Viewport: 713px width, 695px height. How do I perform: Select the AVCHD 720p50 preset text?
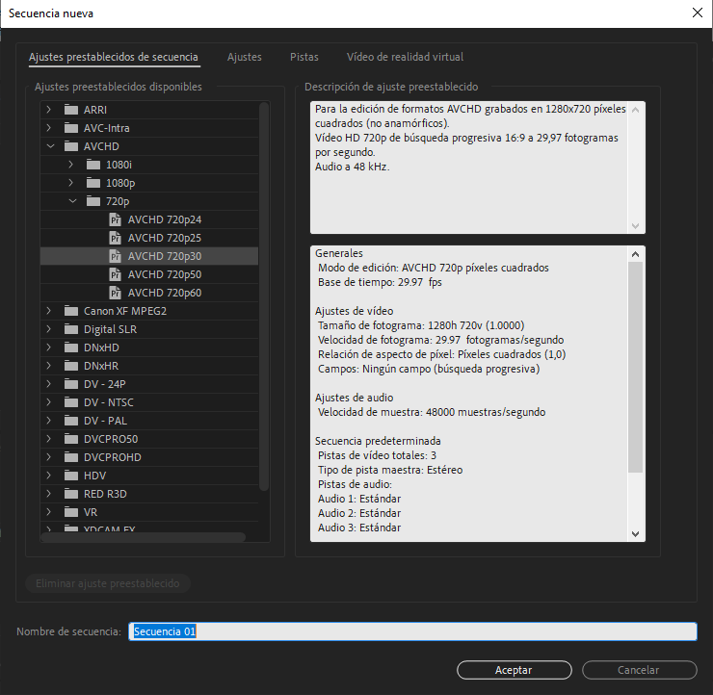point(165,274)
